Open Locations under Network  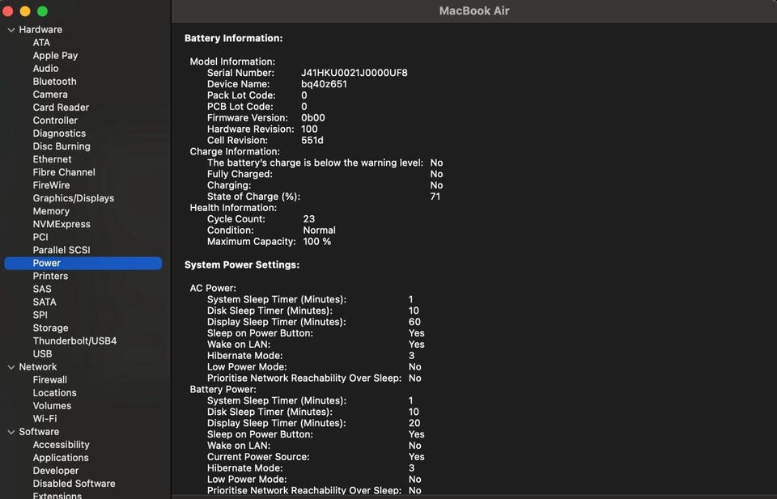coord(54,392)
